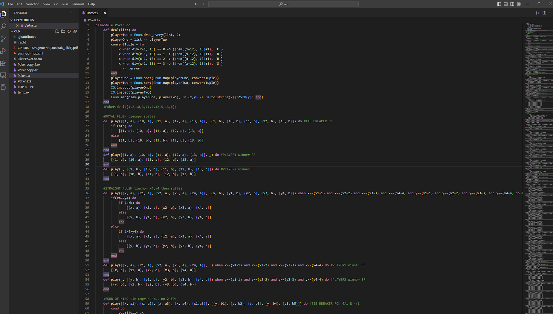Click the command center search box

(x=283, y=4)
